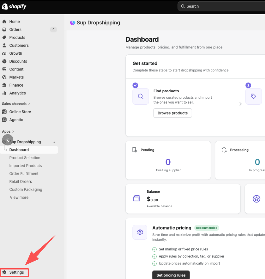Image resolution: width=265 pixels, height=279 pixels.
Task: Click the Settings gear icon
Action: click(x=4, y=272)
